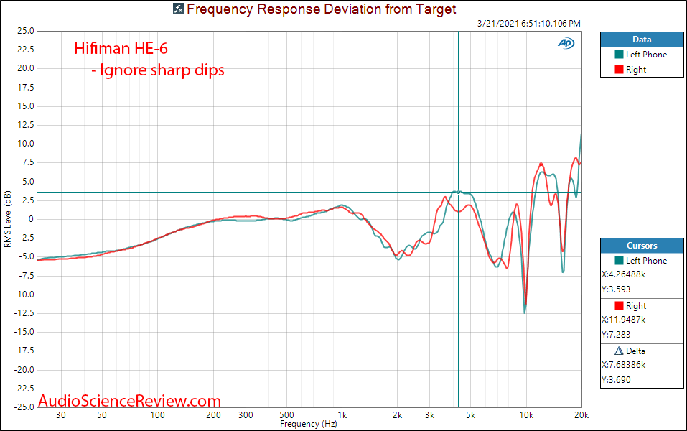This screenshot has height=431, width=687.
Task: Click the AP logo inside the graph
Action: pyautogui.click(x=566, y=43)
